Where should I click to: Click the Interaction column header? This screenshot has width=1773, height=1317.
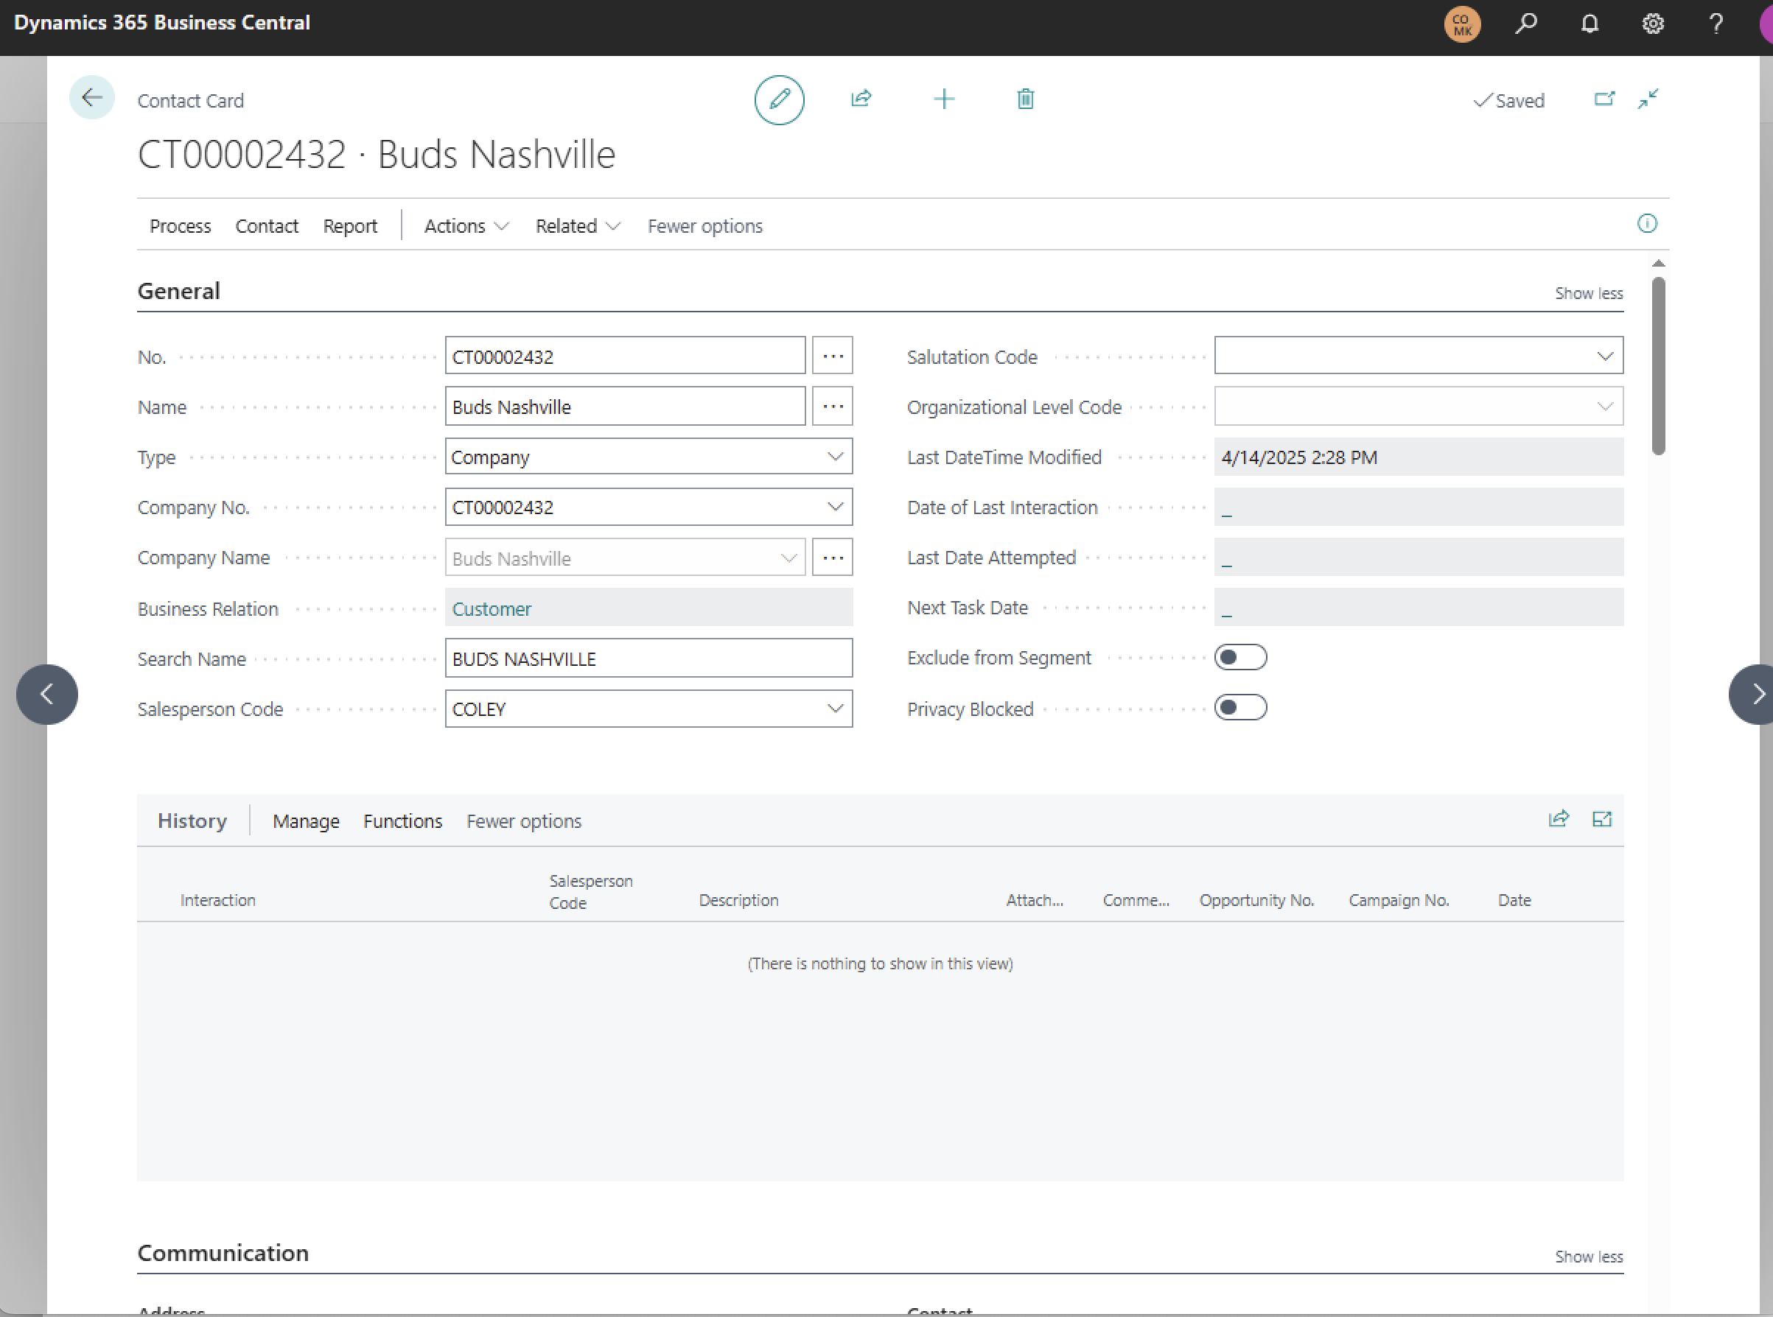click(217, 900)
